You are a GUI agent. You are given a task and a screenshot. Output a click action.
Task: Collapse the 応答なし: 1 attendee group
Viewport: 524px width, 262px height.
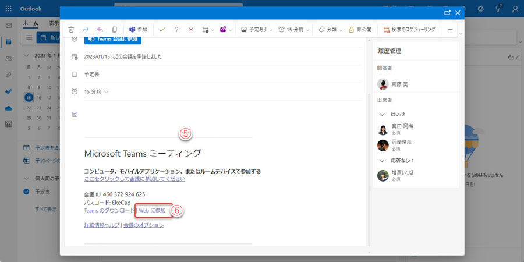point(383,161)
